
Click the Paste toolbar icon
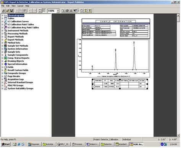(x=25, y=11)
